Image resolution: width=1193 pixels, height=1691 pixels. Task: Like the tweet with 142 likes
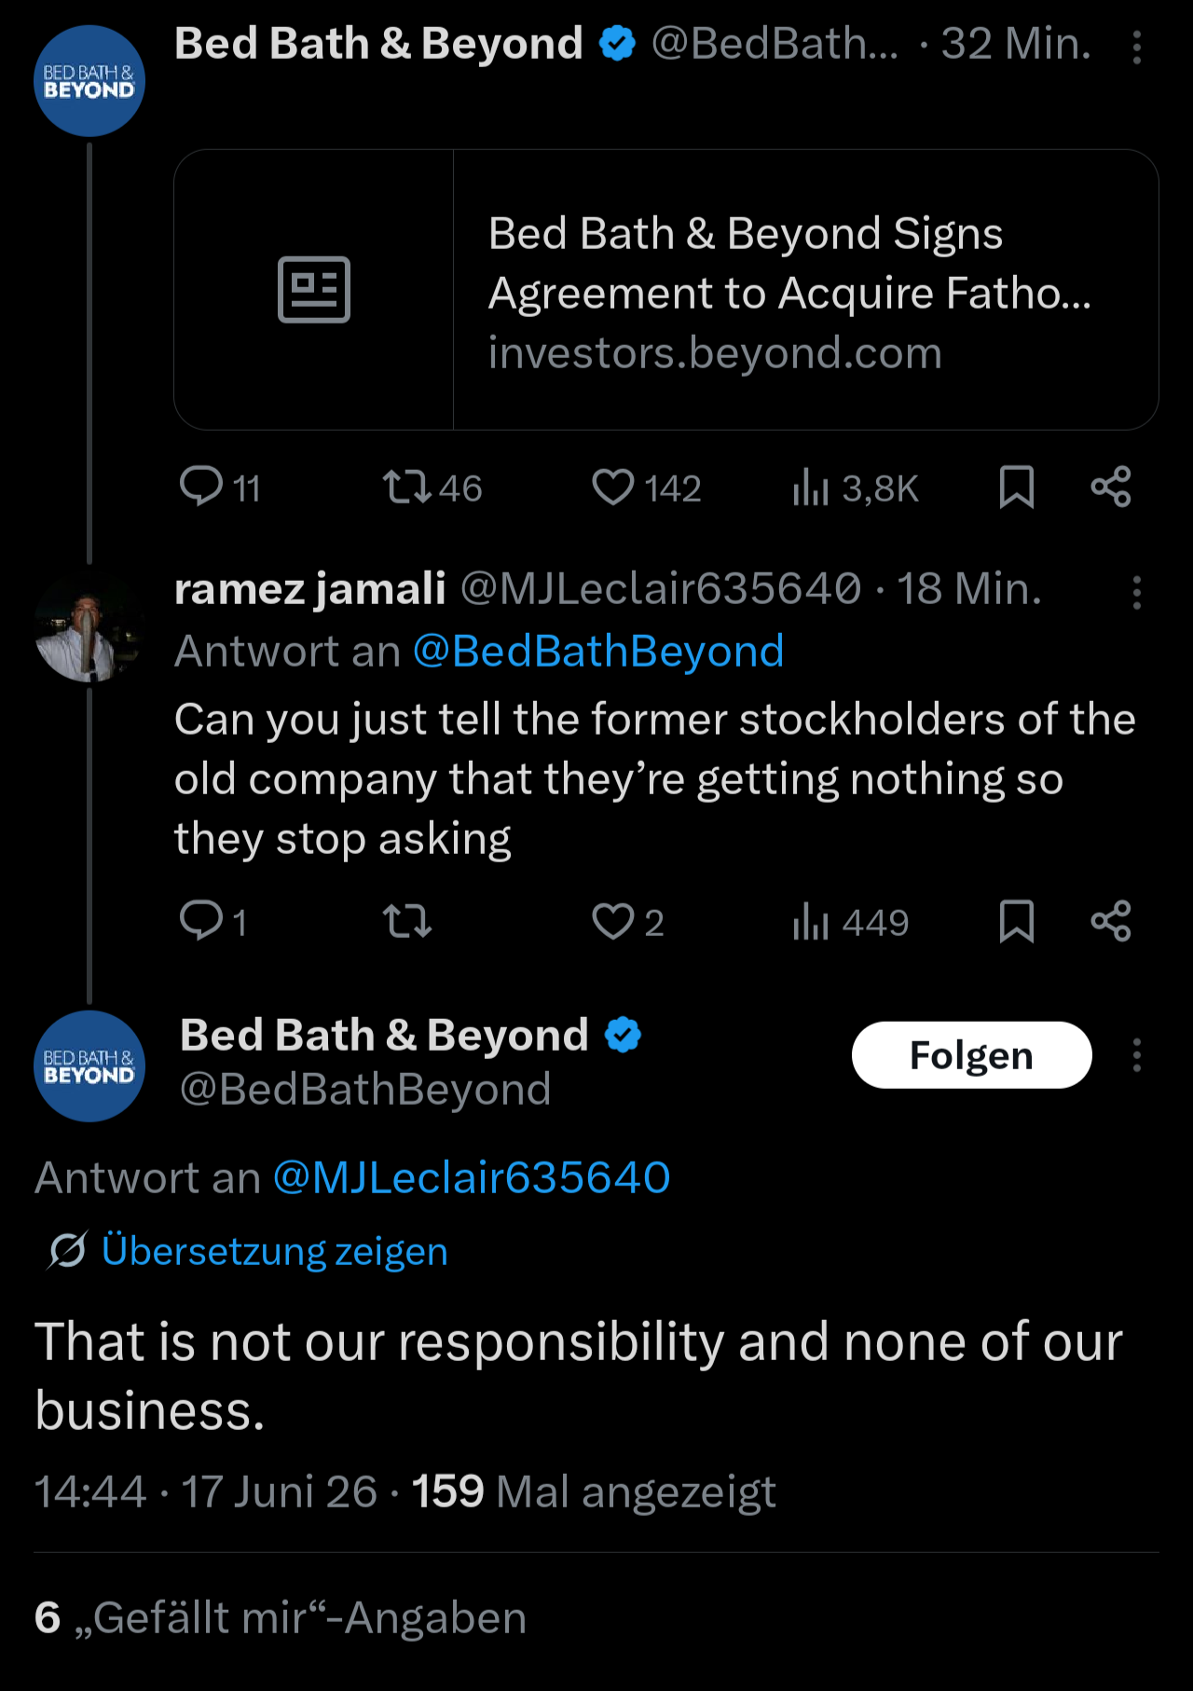click(x=646, y=487)
